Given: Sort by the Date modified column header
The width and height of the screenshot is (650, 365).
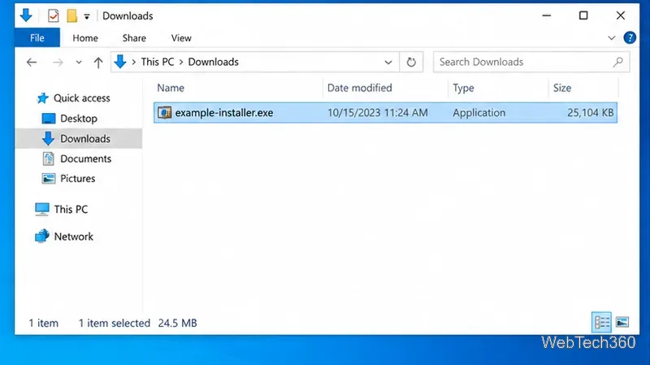Looking at the screenshot, I should coord(359,88).
